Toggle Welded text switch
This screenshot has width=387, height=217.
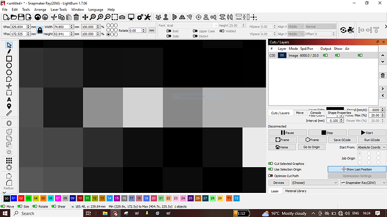pos(222,31)
